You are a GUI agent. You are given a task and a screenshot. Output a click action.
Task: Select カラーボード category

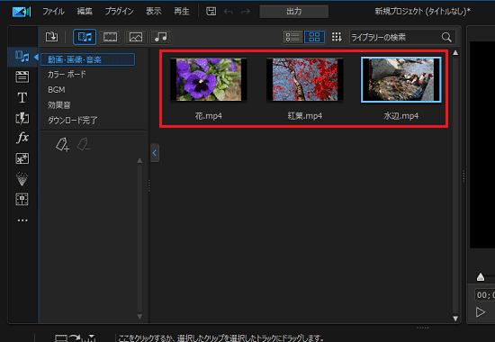(67, 75)
